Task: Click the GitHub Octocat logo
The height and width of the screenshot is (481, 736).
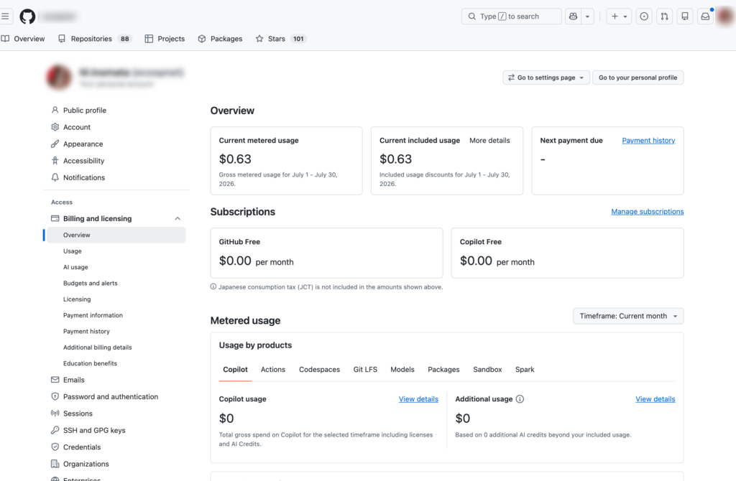Action: [27, 17]
